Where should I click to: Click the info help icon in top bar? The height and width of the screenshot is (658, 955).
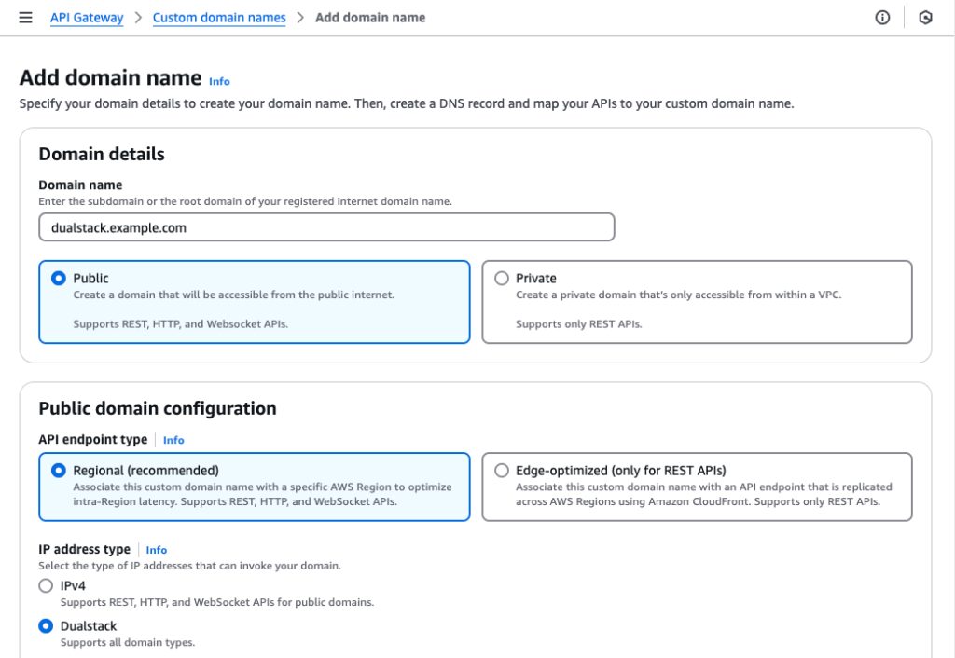pos(882,17)
